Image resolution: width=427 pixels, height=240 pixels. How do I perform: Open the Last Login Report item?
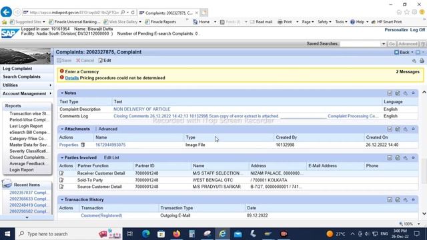pyautogui.click(x=26, y=126)
